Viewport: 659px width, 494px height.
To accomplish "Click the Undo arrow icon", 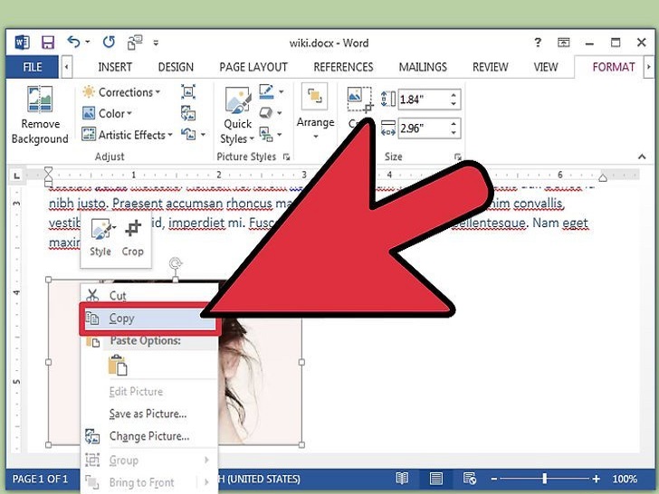I will pyautogui.click(x=73, y=43).
